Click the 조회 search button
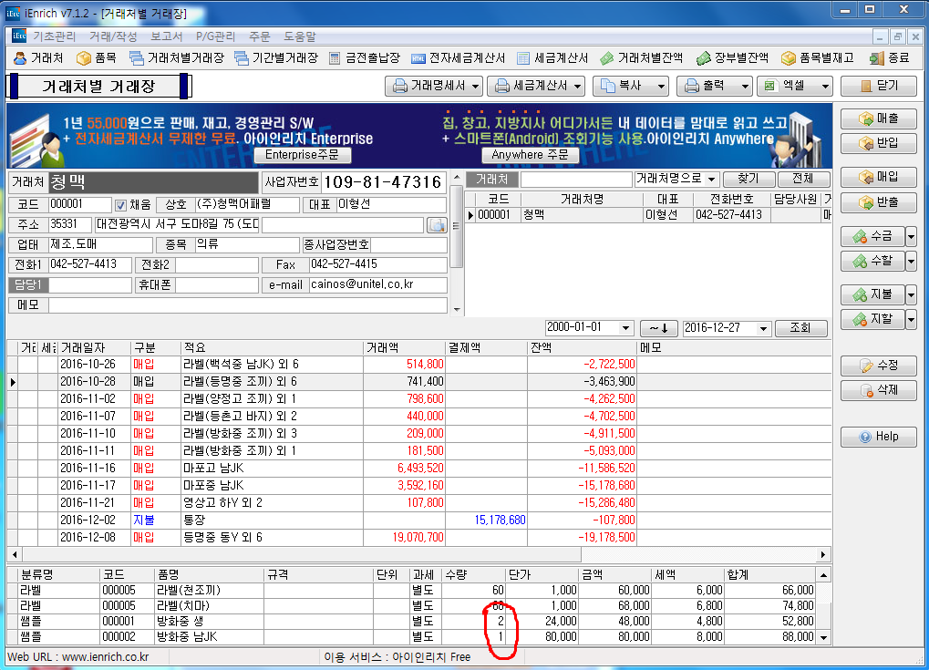This screenshot has height=670, width=929. 800,328
